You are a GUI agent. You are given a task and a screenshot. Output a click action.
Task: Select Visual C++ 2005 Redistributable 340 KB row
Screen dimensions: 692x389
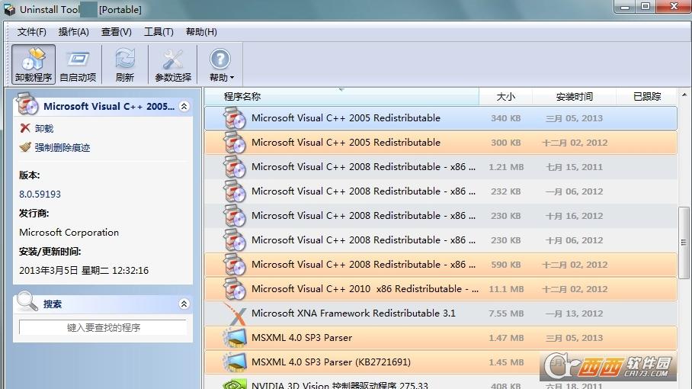(441, 118)
